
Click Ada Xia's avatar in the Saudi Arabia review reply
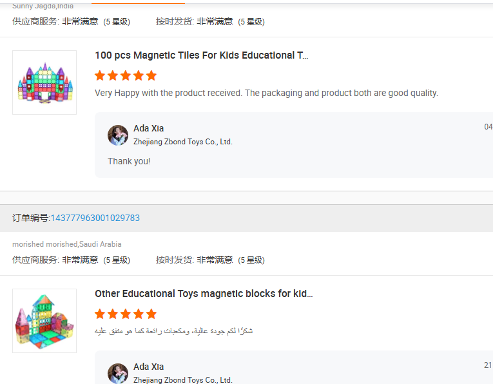point(118,374)
